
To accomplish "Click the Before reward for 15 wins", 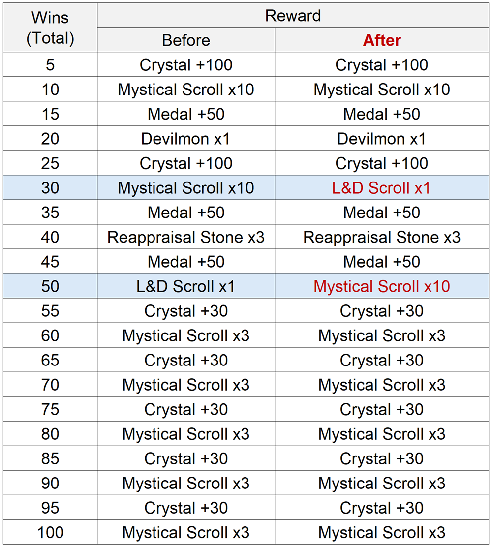I will [186, 114].
